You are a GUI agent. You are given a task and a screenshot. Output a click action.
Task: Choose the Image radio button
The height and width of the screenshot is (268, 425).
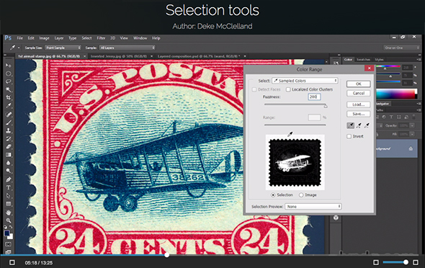(301, 195)
